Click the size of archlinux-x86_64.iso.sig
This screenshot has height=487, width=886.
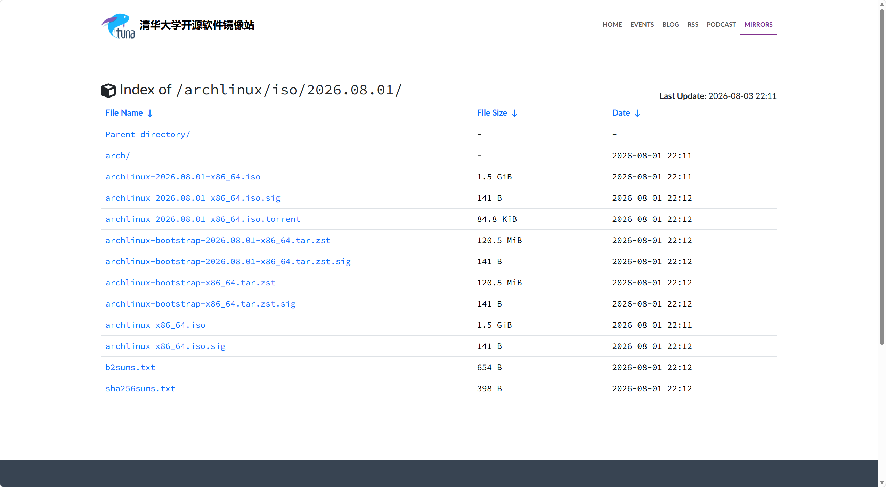pyautogui.click(x=489, y=346)
